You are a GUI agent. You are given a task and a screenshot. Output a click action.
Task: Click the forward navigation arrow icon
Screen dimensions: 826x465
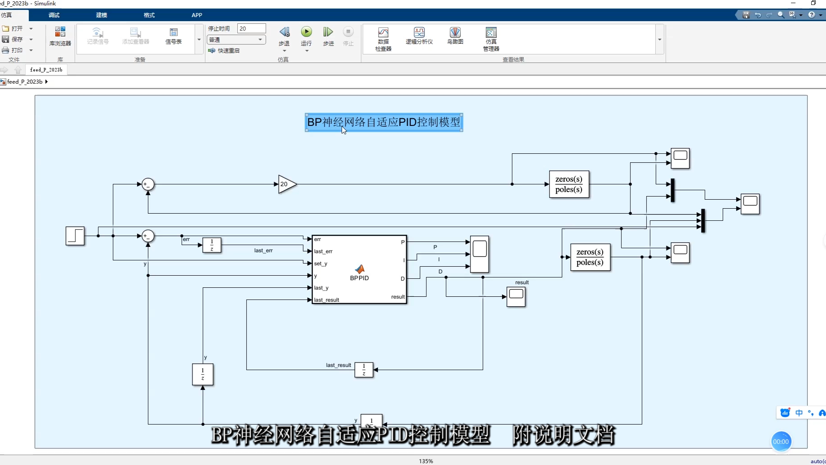click(x=4, y=70)
